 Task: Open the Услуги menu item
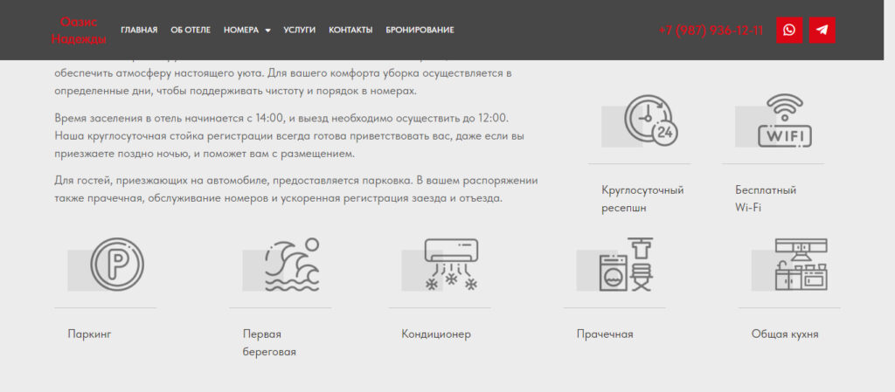(299, 30)
